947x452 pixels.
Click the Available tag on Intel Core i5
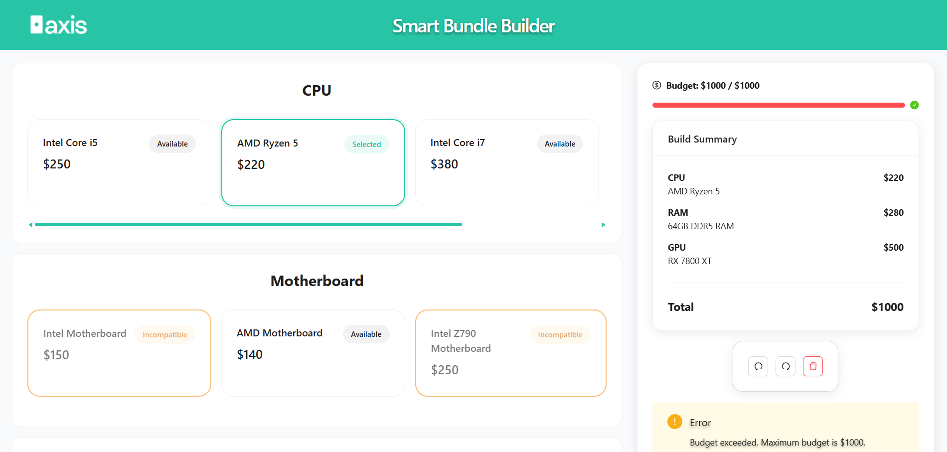click(x=172, y=144)
